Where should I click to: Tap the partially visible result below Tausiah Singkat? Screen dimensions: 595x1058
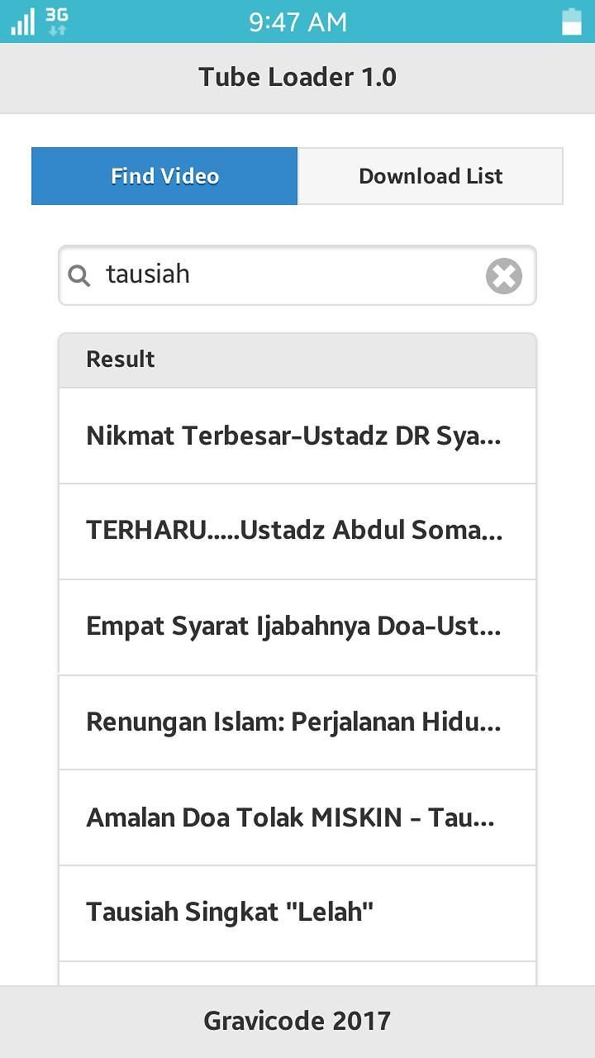click(x=297, y=974)
